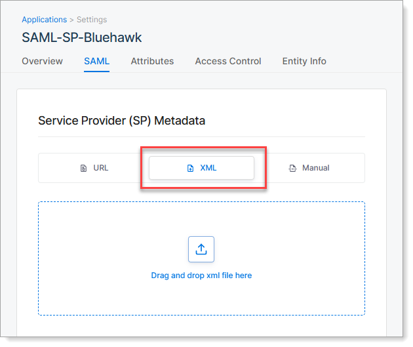The image size is (413, 347).
Task: Open the Entity Info tab
Action: (304, 61)
